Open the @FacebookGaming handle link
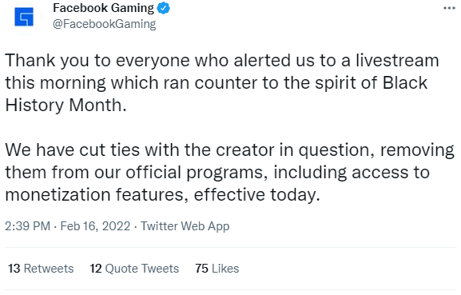The image size is (461, 295). tap(104, 24)
